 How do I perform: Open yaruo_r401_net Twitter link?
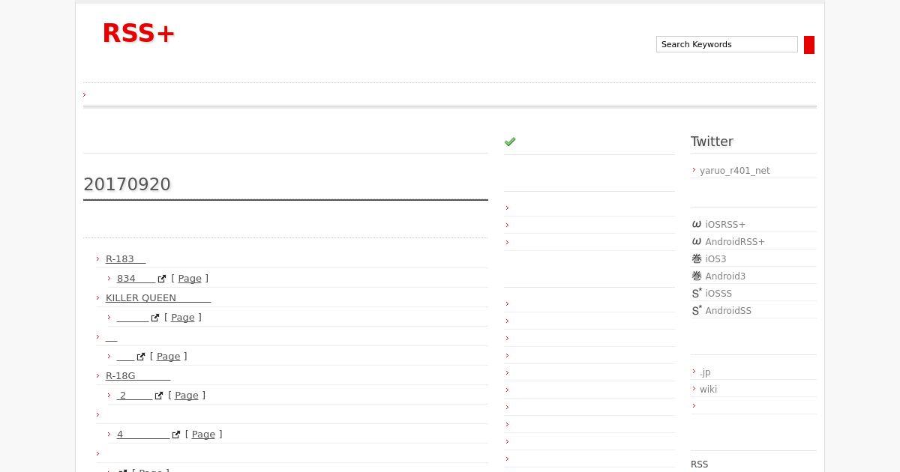click(x=735, y=170)
